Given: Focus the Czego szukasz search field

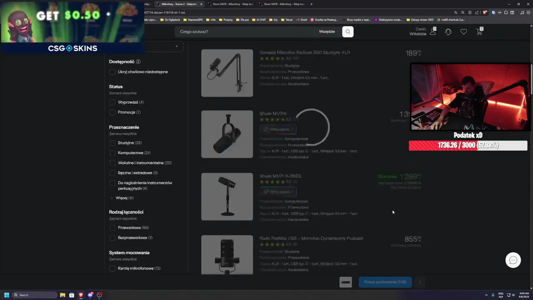Looking at the screenshot, I should 246,32.
